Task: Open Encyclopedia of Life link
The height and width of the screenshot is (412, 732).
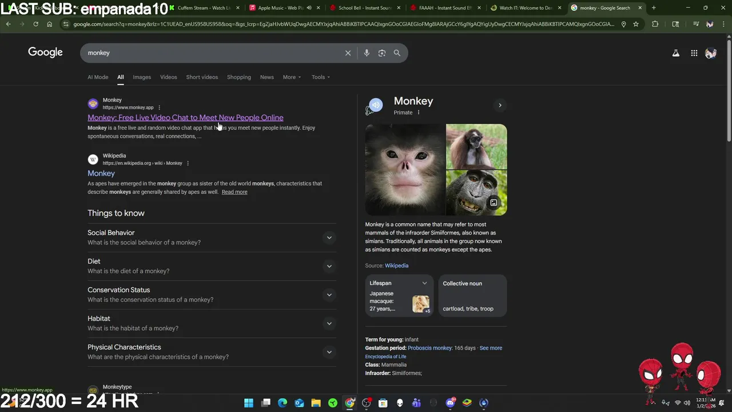Action: coord(385,356)
